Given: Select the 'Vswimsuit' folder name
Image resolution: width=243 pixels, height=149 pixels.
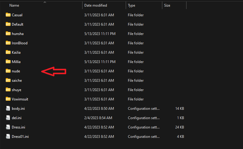Looking at the screenshot, I should pyautogui.click(x=20, y=99).
